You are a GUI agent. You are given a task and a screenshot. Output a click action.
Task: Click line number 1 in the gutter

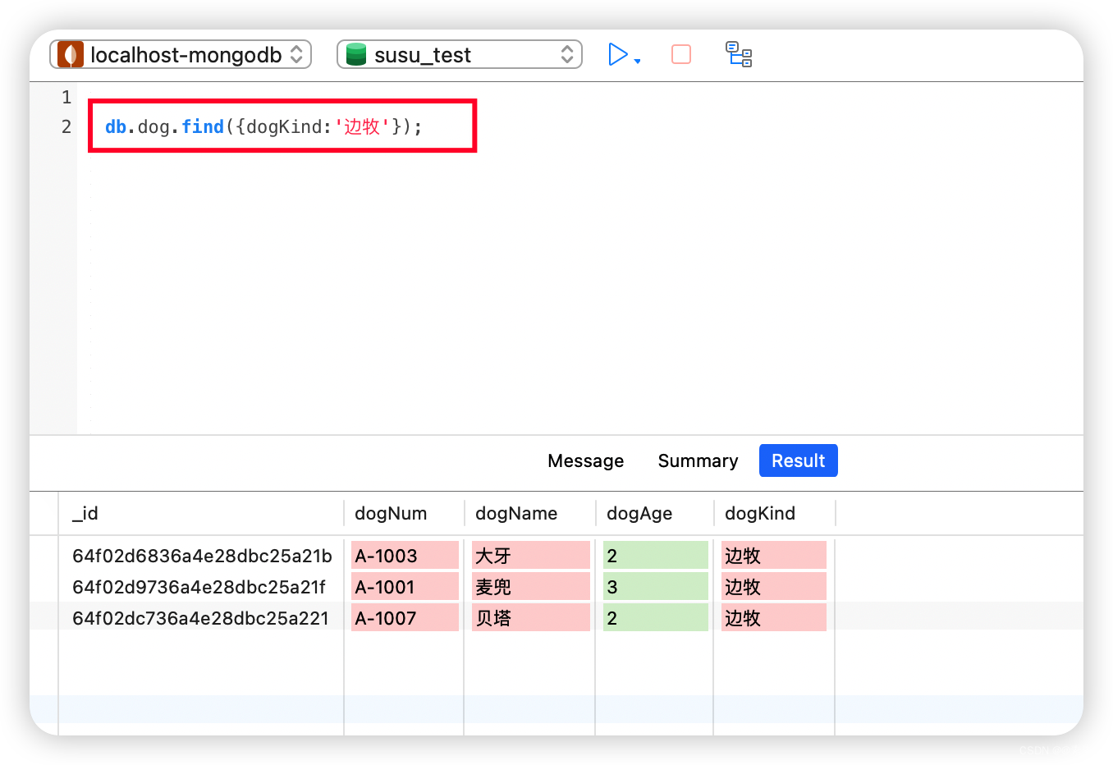point(66,97)
